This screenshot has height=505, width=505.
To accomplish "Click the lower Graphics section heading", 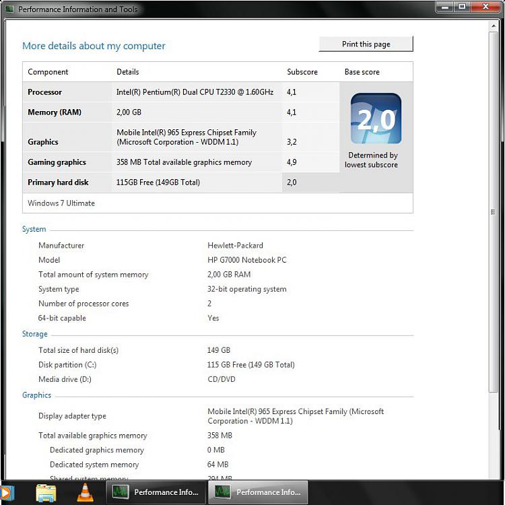I will pyautogui.click(x=36, y=395).
